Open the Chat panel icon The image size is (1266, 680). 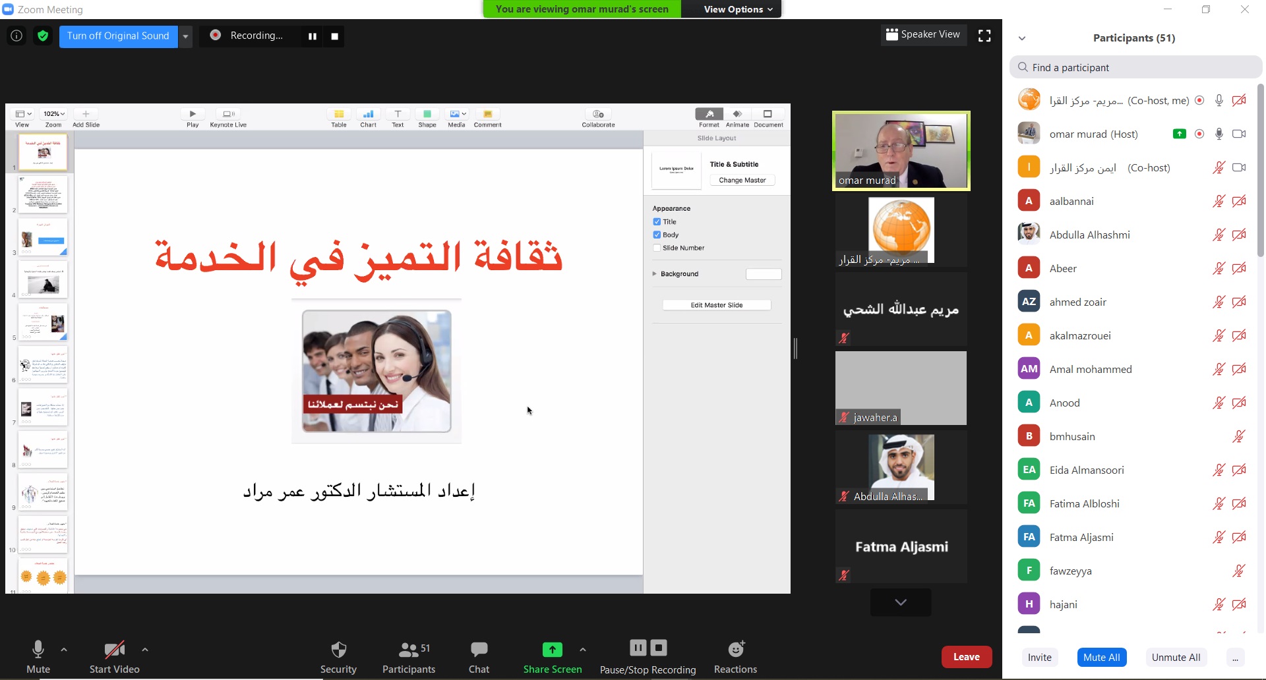pyautogui.click(x=479, y=650)
